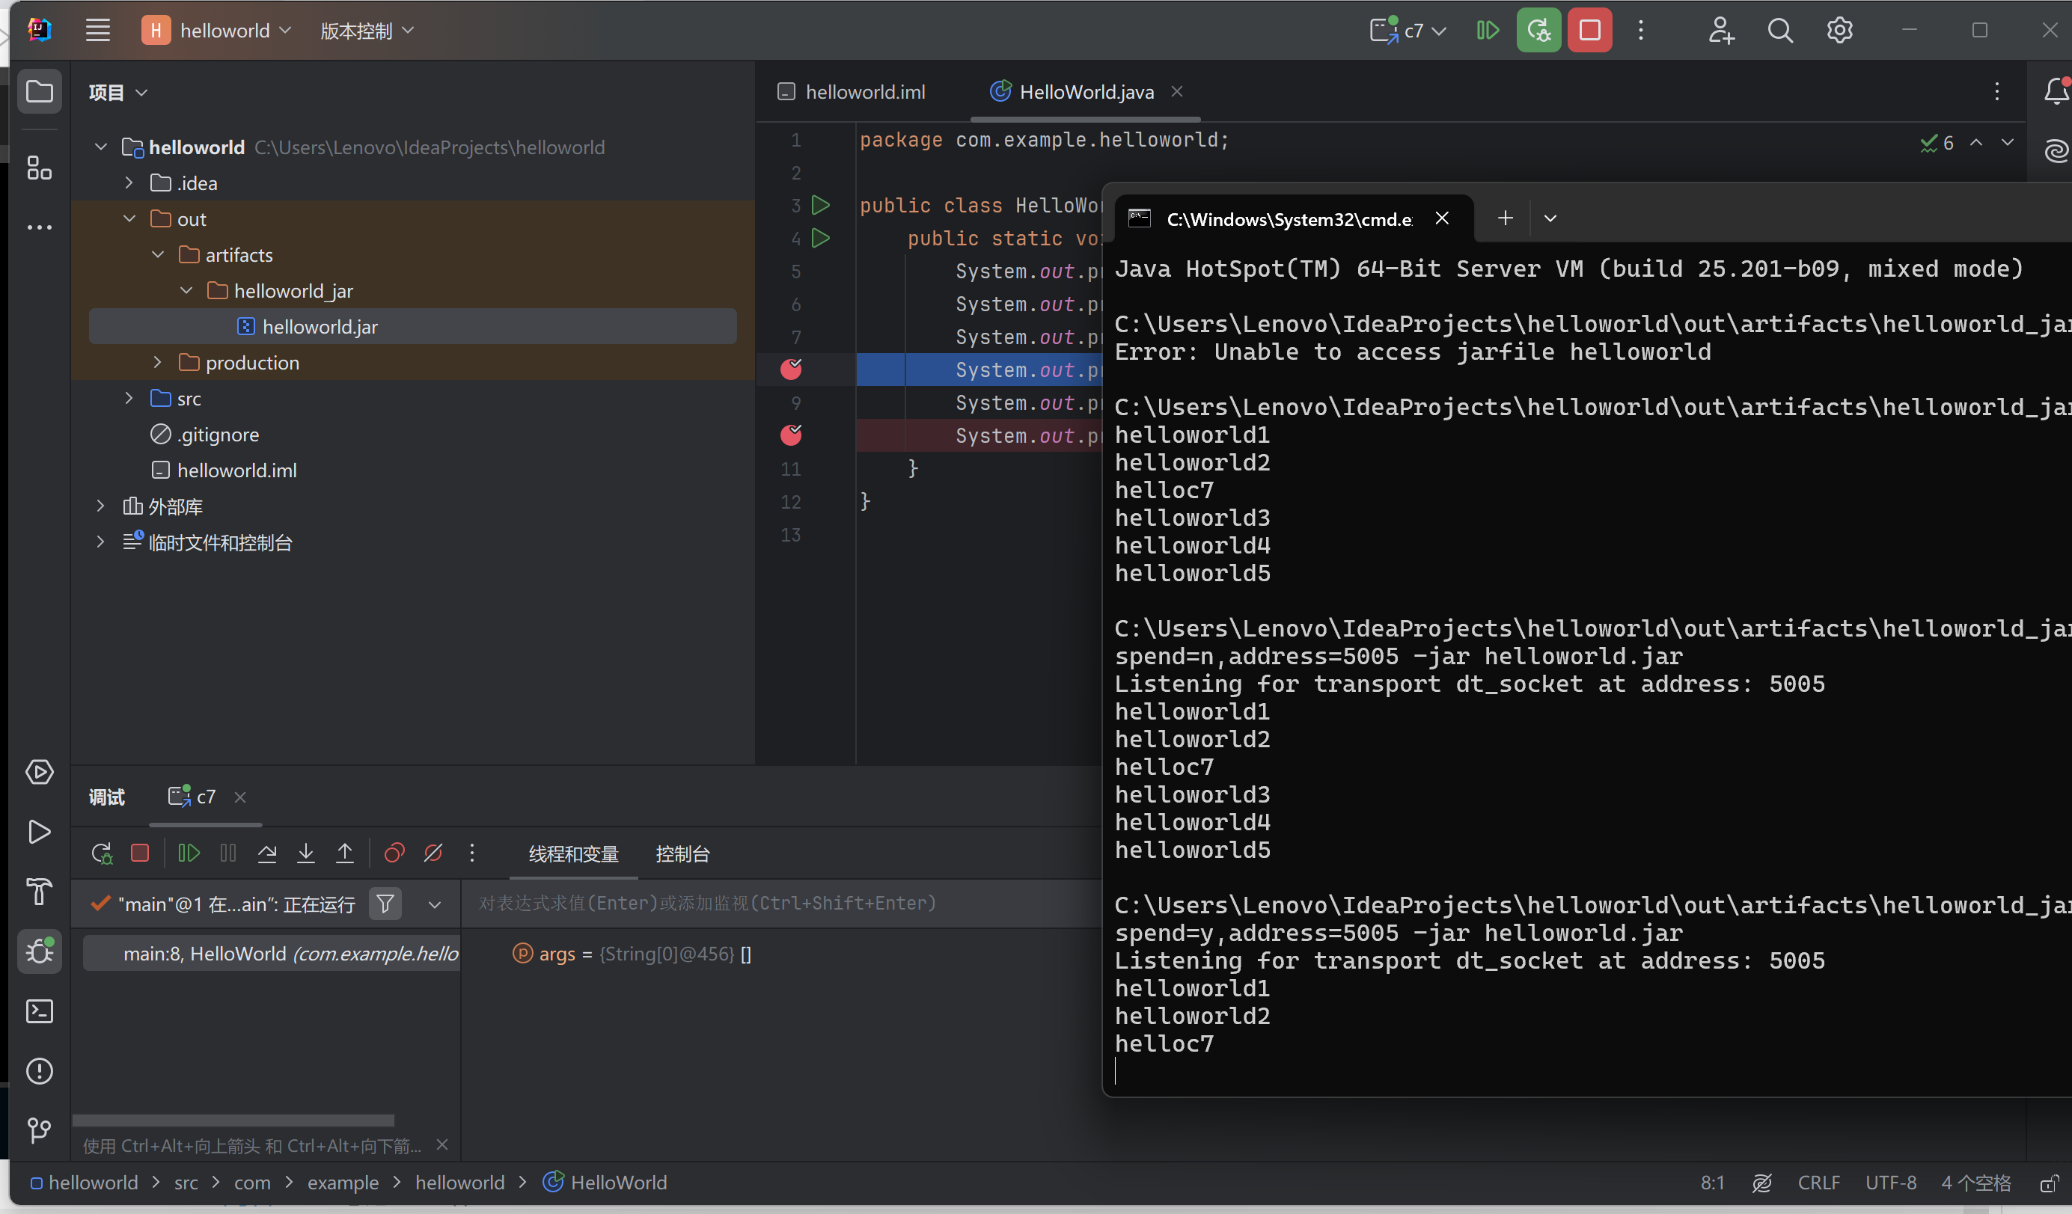2072x1214 pixels.
Task: Open Terminal tool window from sidebar
Action: (39, 1011)
